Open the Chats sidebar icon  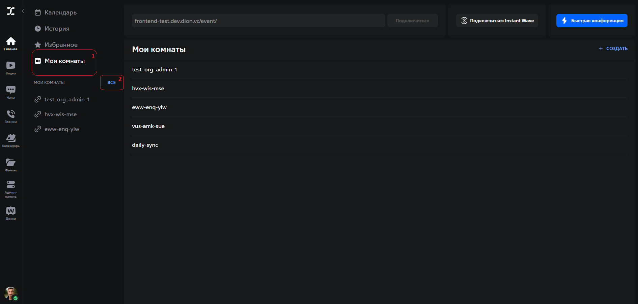[x=11, y=92]
